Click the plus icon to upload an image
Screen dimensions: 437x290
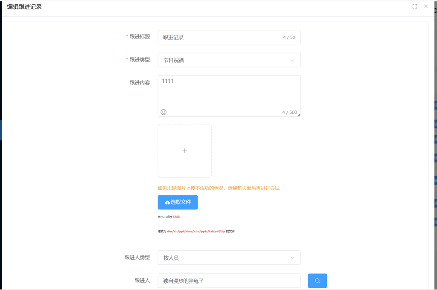[x=184, y=151]
